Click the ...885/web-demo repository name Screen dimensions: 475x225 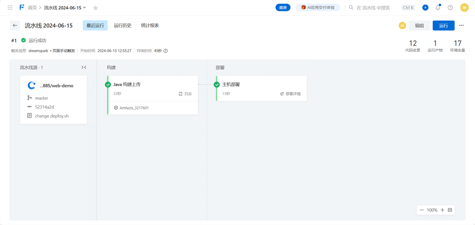(56, 86)
